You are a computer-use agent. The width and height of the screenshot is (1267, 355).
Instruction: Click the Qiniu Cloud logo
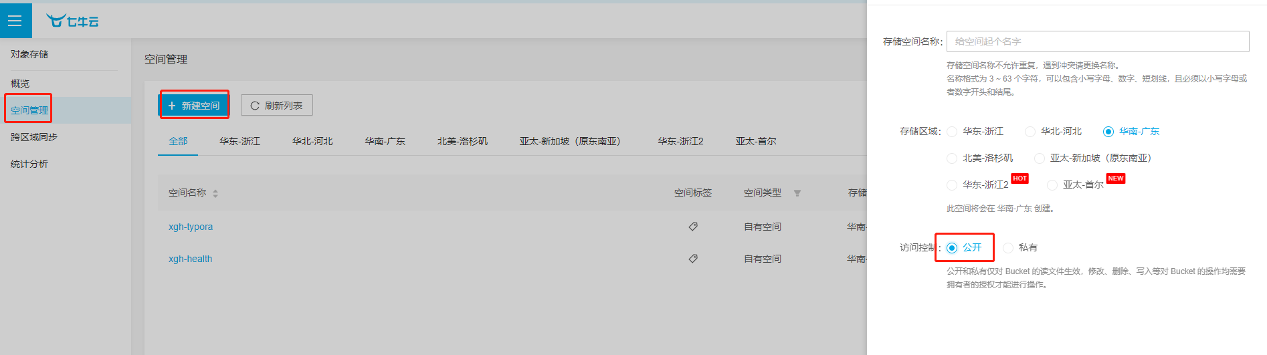[x=72, y=21]
